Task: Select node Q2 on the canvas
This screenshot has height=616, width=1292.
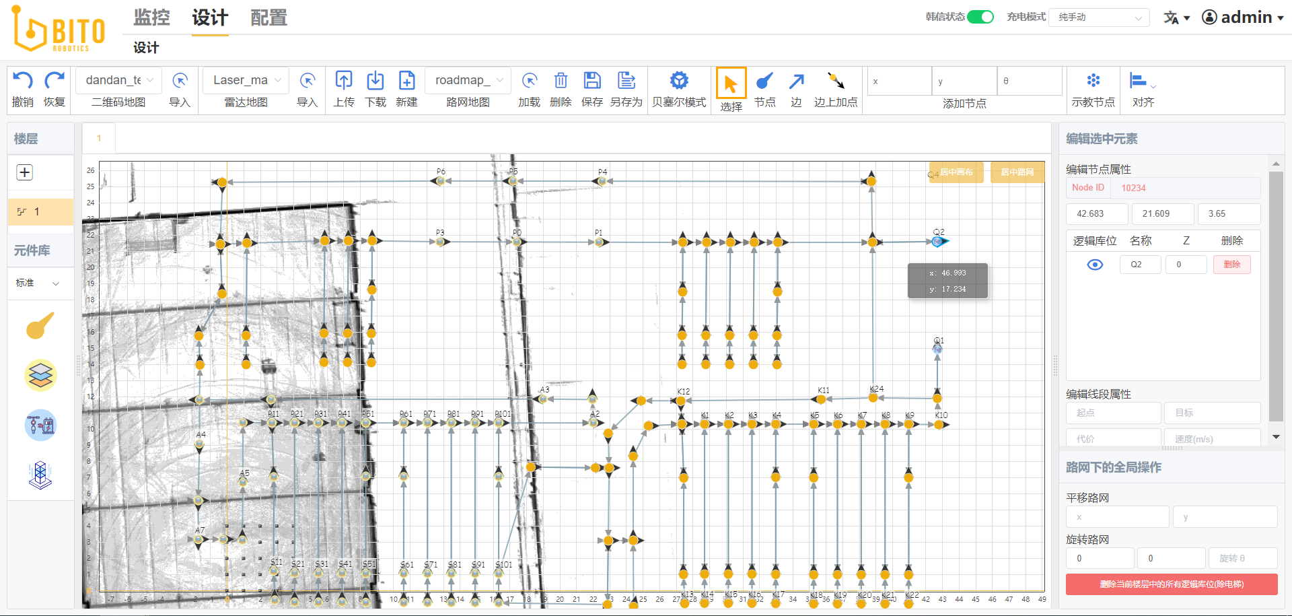Action: pos(937,241)
